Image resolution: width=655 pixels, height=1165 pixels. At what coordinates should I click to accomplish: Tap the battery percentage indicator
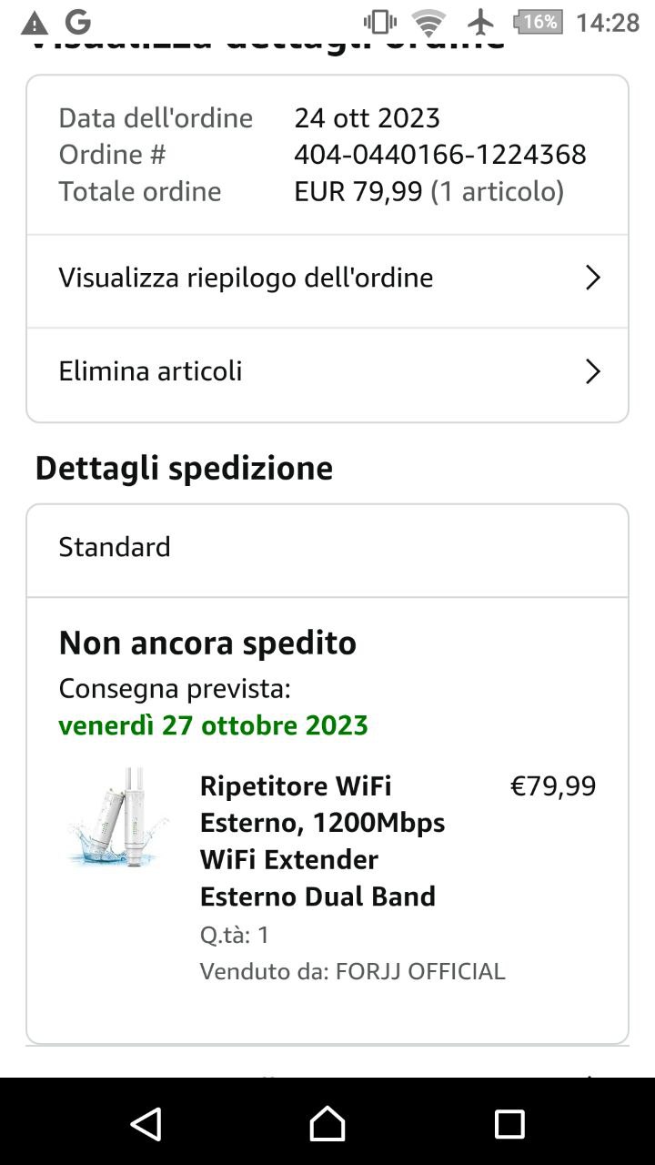(539, 22)
